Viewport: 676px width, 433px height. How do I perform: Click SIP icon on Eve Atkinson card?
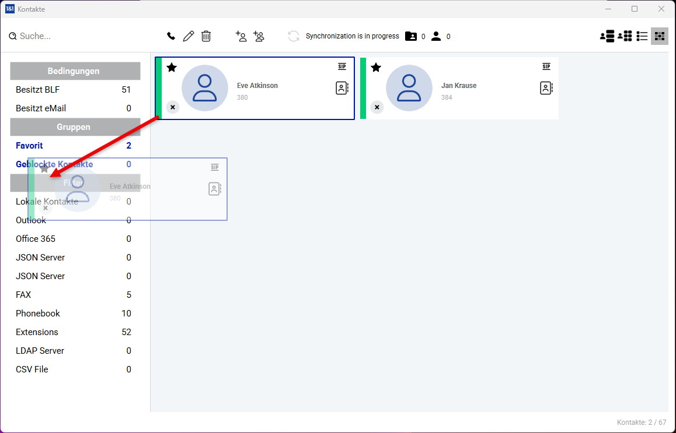(342, 66)
